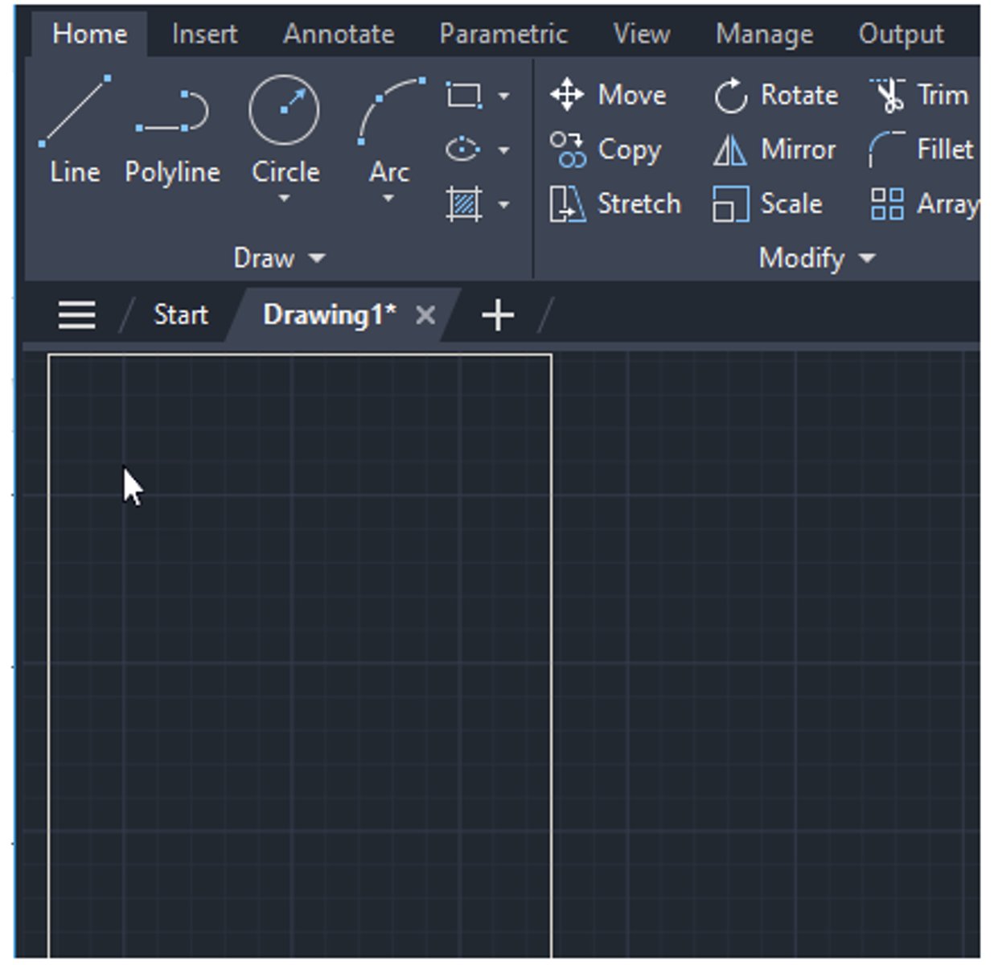Switch to the Manage ribbon tab
This screenshot has height=965, width=994.
(765, 34)
